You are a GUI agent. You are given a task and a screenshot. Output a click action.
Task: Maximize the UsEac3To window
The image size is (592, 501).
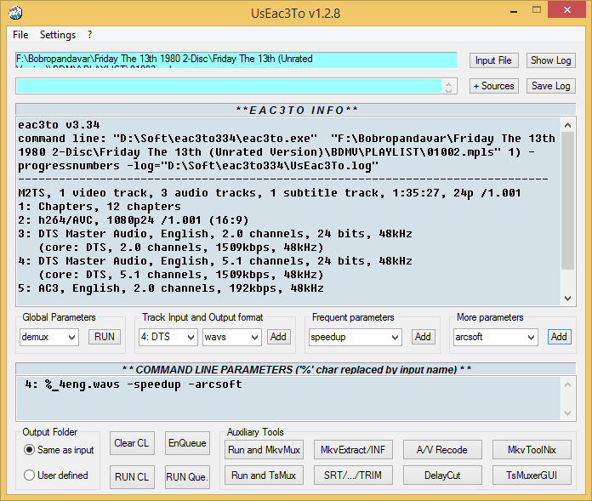[537, 10]
